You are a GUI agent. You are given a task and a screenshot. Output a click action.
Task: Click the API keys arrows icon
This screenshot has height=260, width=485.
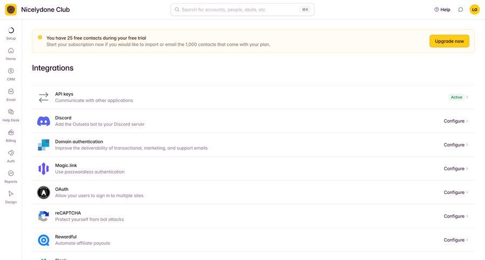point(44,97)
